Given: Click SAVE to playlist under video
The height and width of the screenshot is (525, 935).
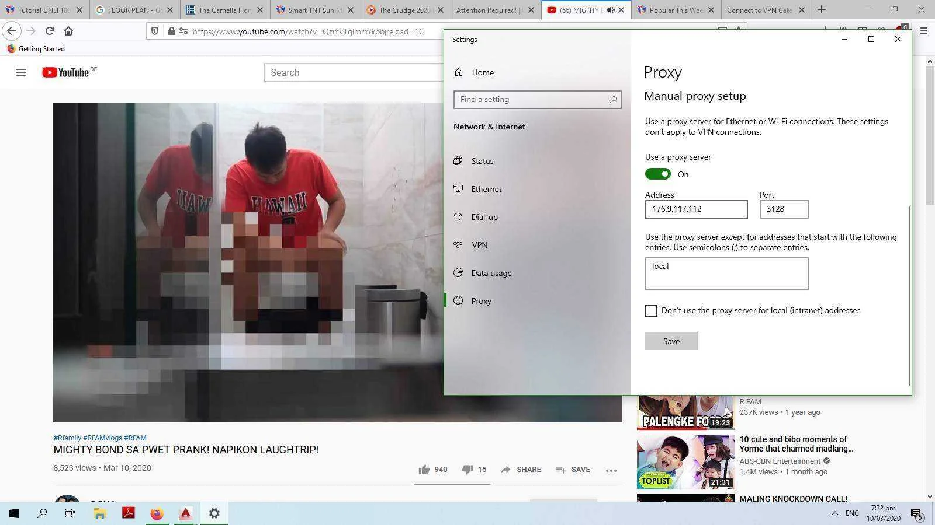Looking at the screenshot, I should [573, 469].
